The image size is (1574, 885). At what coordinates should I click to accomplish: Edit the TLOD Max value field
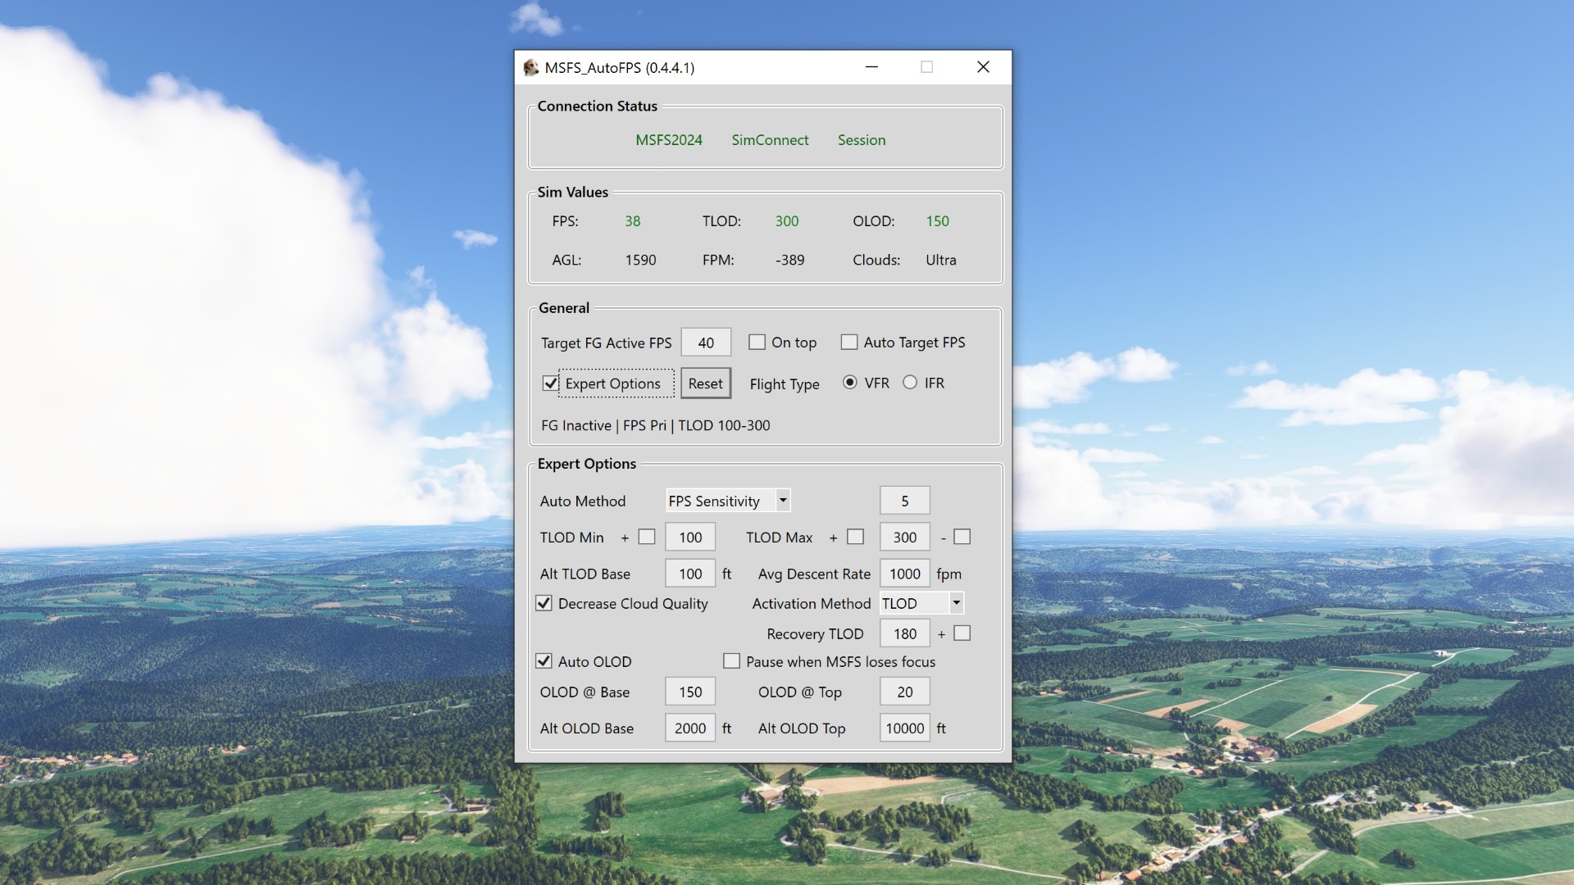click(x=905, y=537)
